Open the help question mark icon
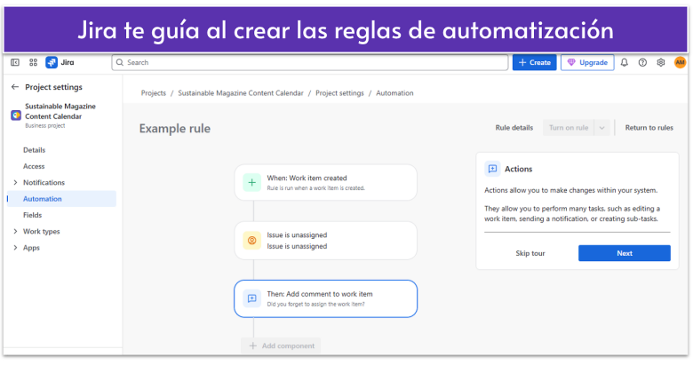The width and height of the screenshot is (693, 365). [x=642, y=63]
